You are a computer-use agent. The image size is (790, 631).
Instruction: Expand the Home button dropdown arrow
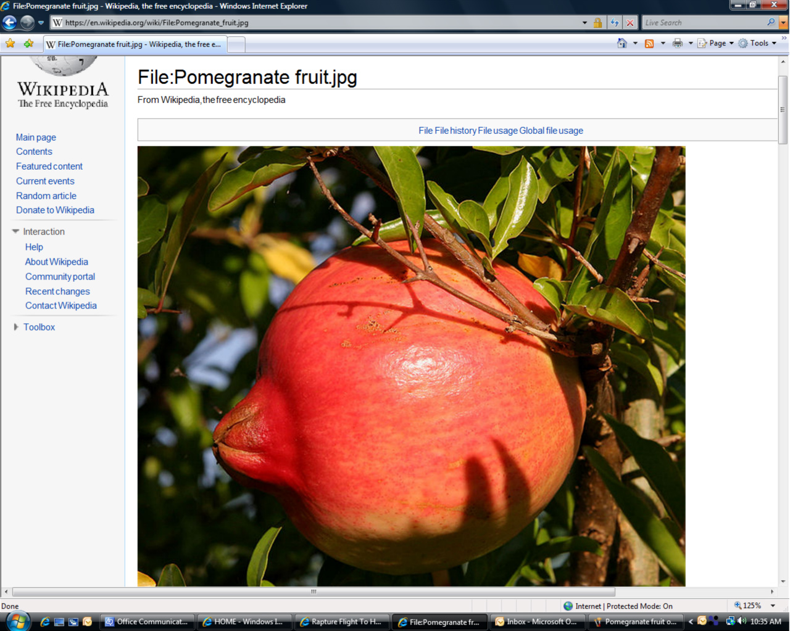635,43
